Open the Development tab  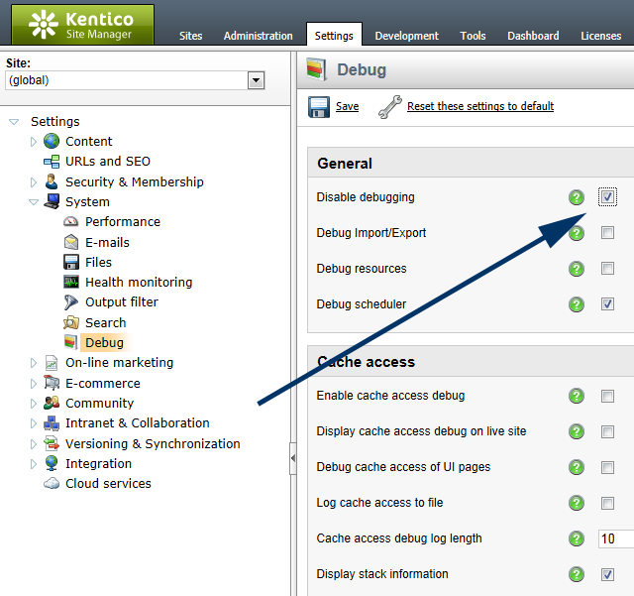coord(406,36)
